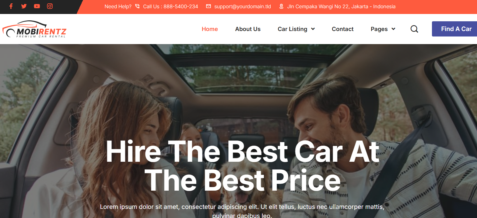
Task: Open the Contact page
Action: click(x=342, y=29)
